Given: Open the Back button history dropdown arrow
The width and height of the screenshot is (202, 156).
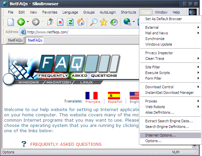Looking at the screenshot, I should point(28,22).
